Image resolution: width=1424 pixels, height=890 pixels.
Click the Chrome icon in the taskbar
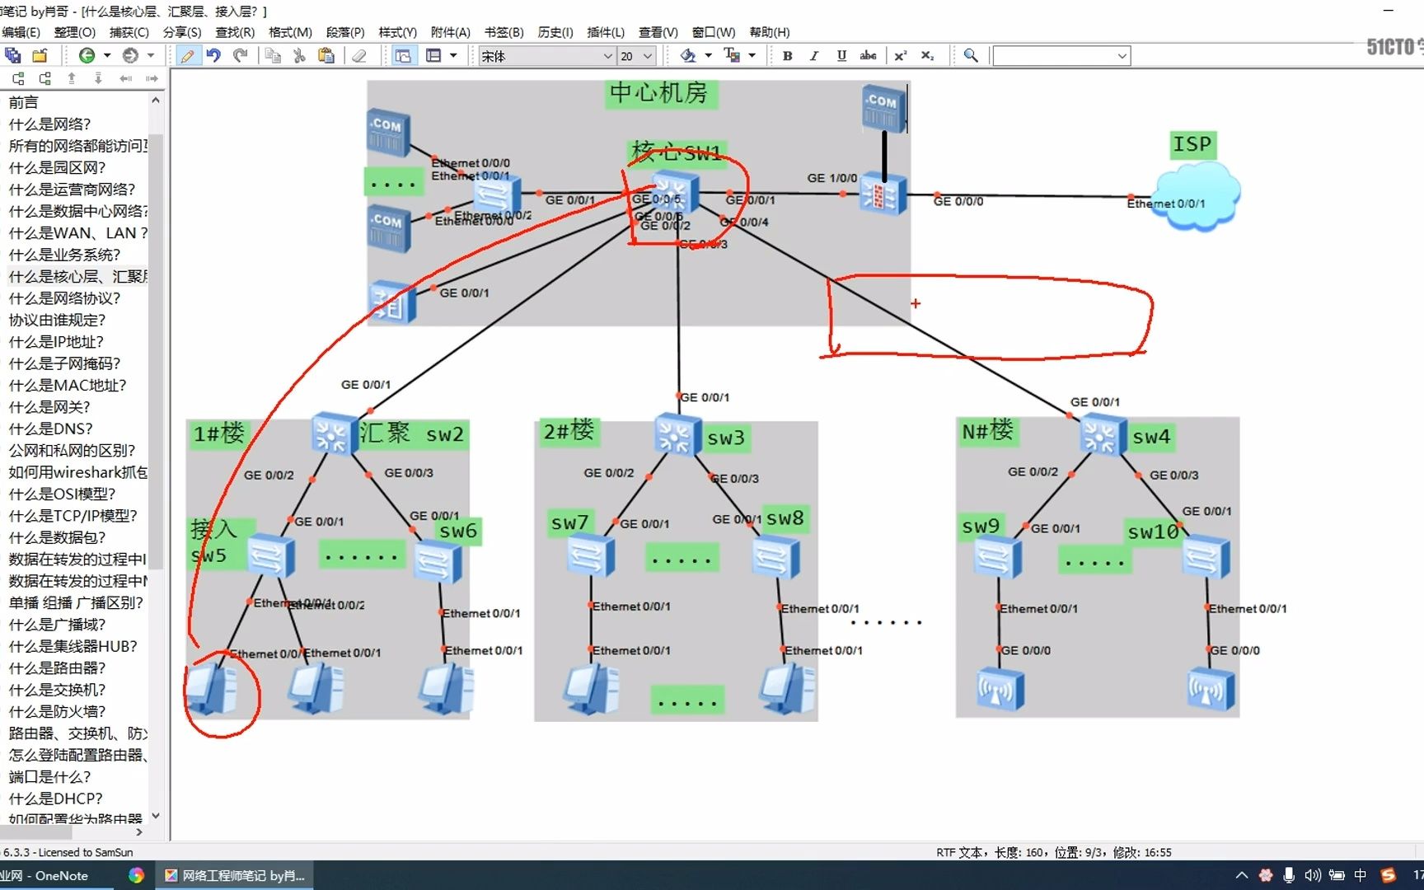137,875
